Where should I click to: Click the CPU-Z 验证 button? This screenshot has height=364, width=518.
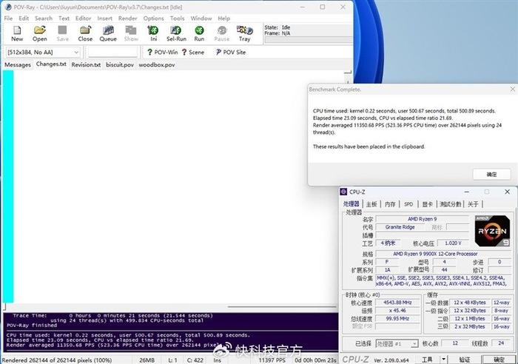click(x=465, y=359)
